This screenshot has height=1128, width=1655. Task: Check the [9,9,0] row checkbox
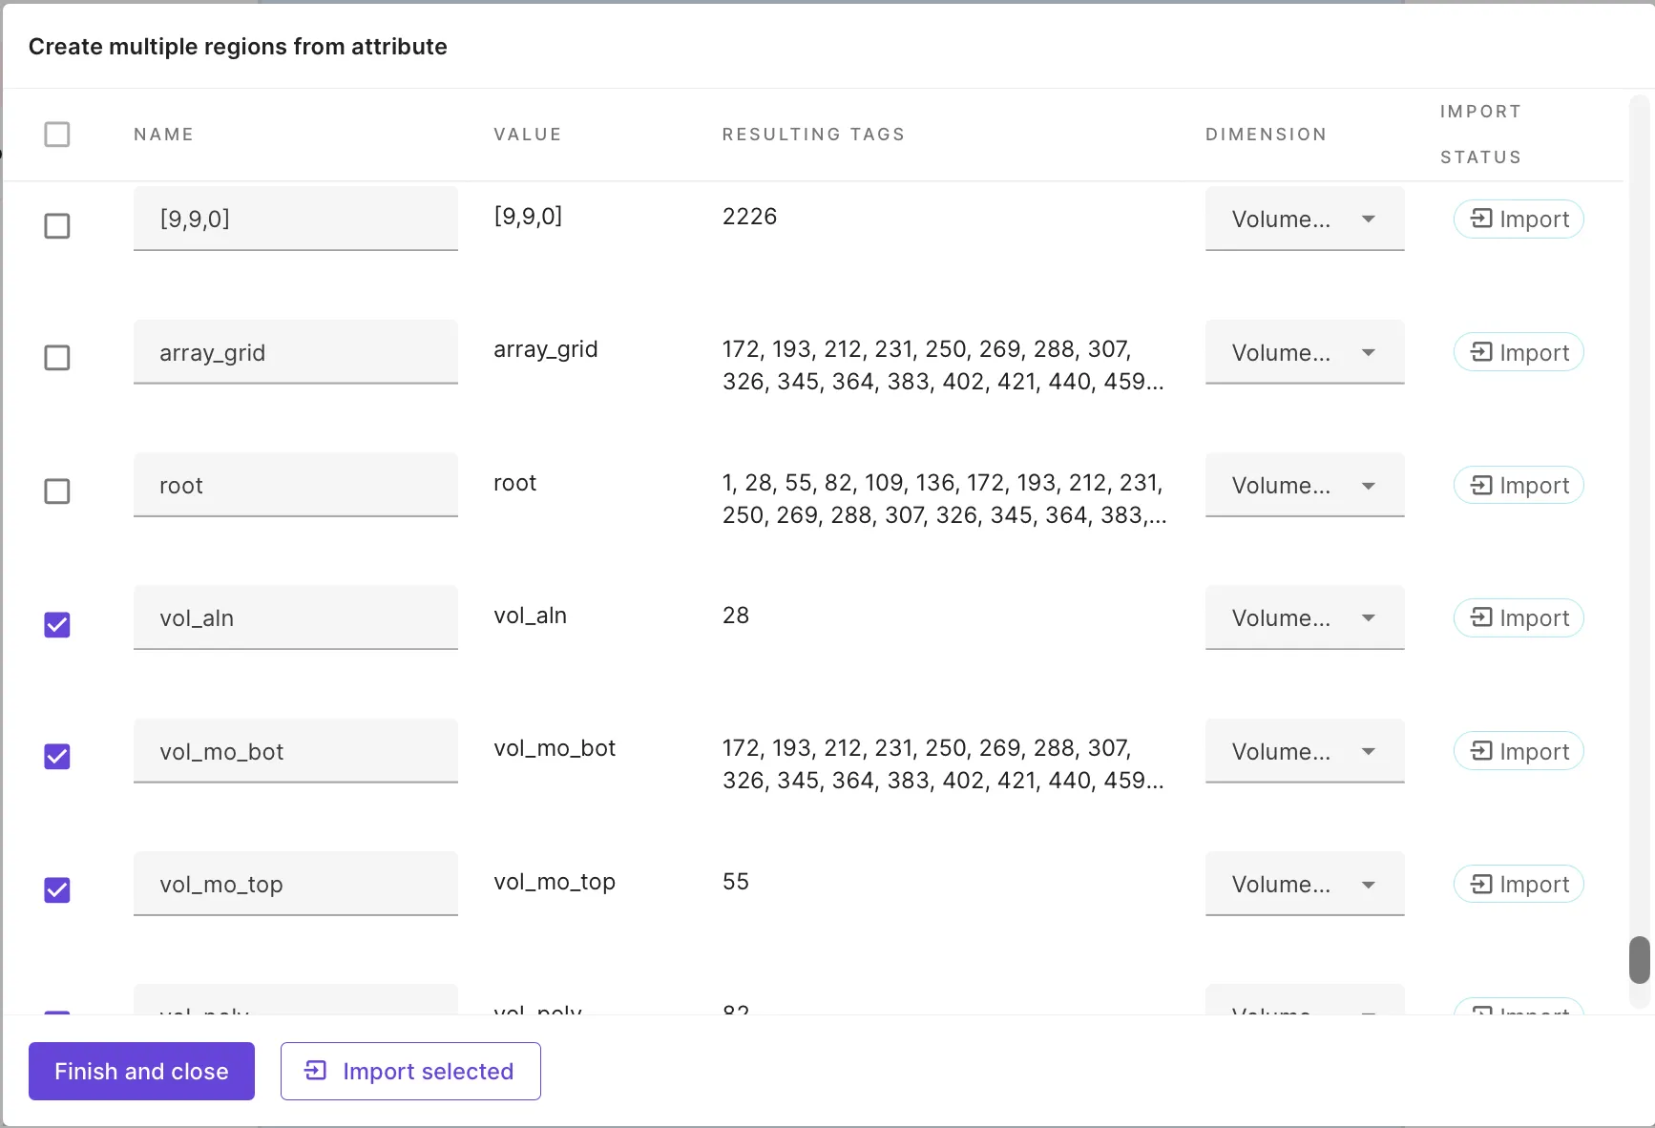tap(57, 226)
